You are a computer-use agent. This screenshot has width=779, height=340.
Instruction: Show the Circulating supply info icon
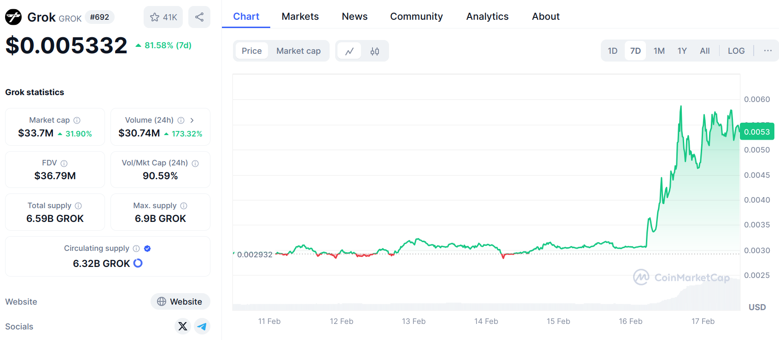coord(136,249)
